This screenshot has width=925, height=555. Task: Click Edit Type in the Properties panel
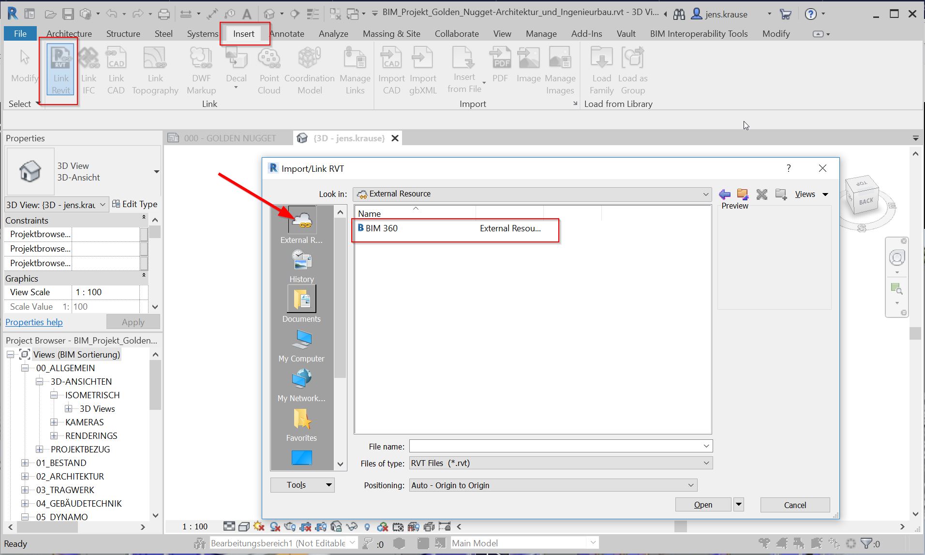pos(135,204)
